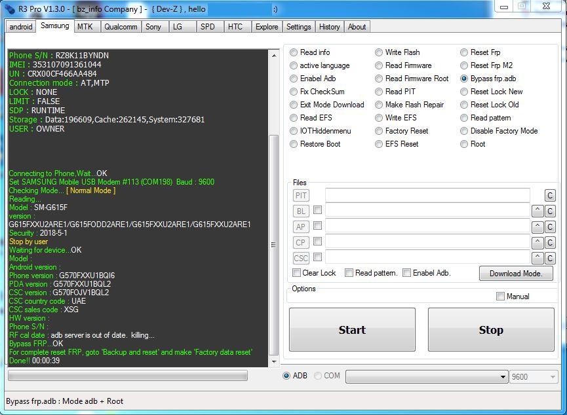Go to the Qualcomm tab
The height and width of the screenshot is (415, 567).
pos(121,27)
